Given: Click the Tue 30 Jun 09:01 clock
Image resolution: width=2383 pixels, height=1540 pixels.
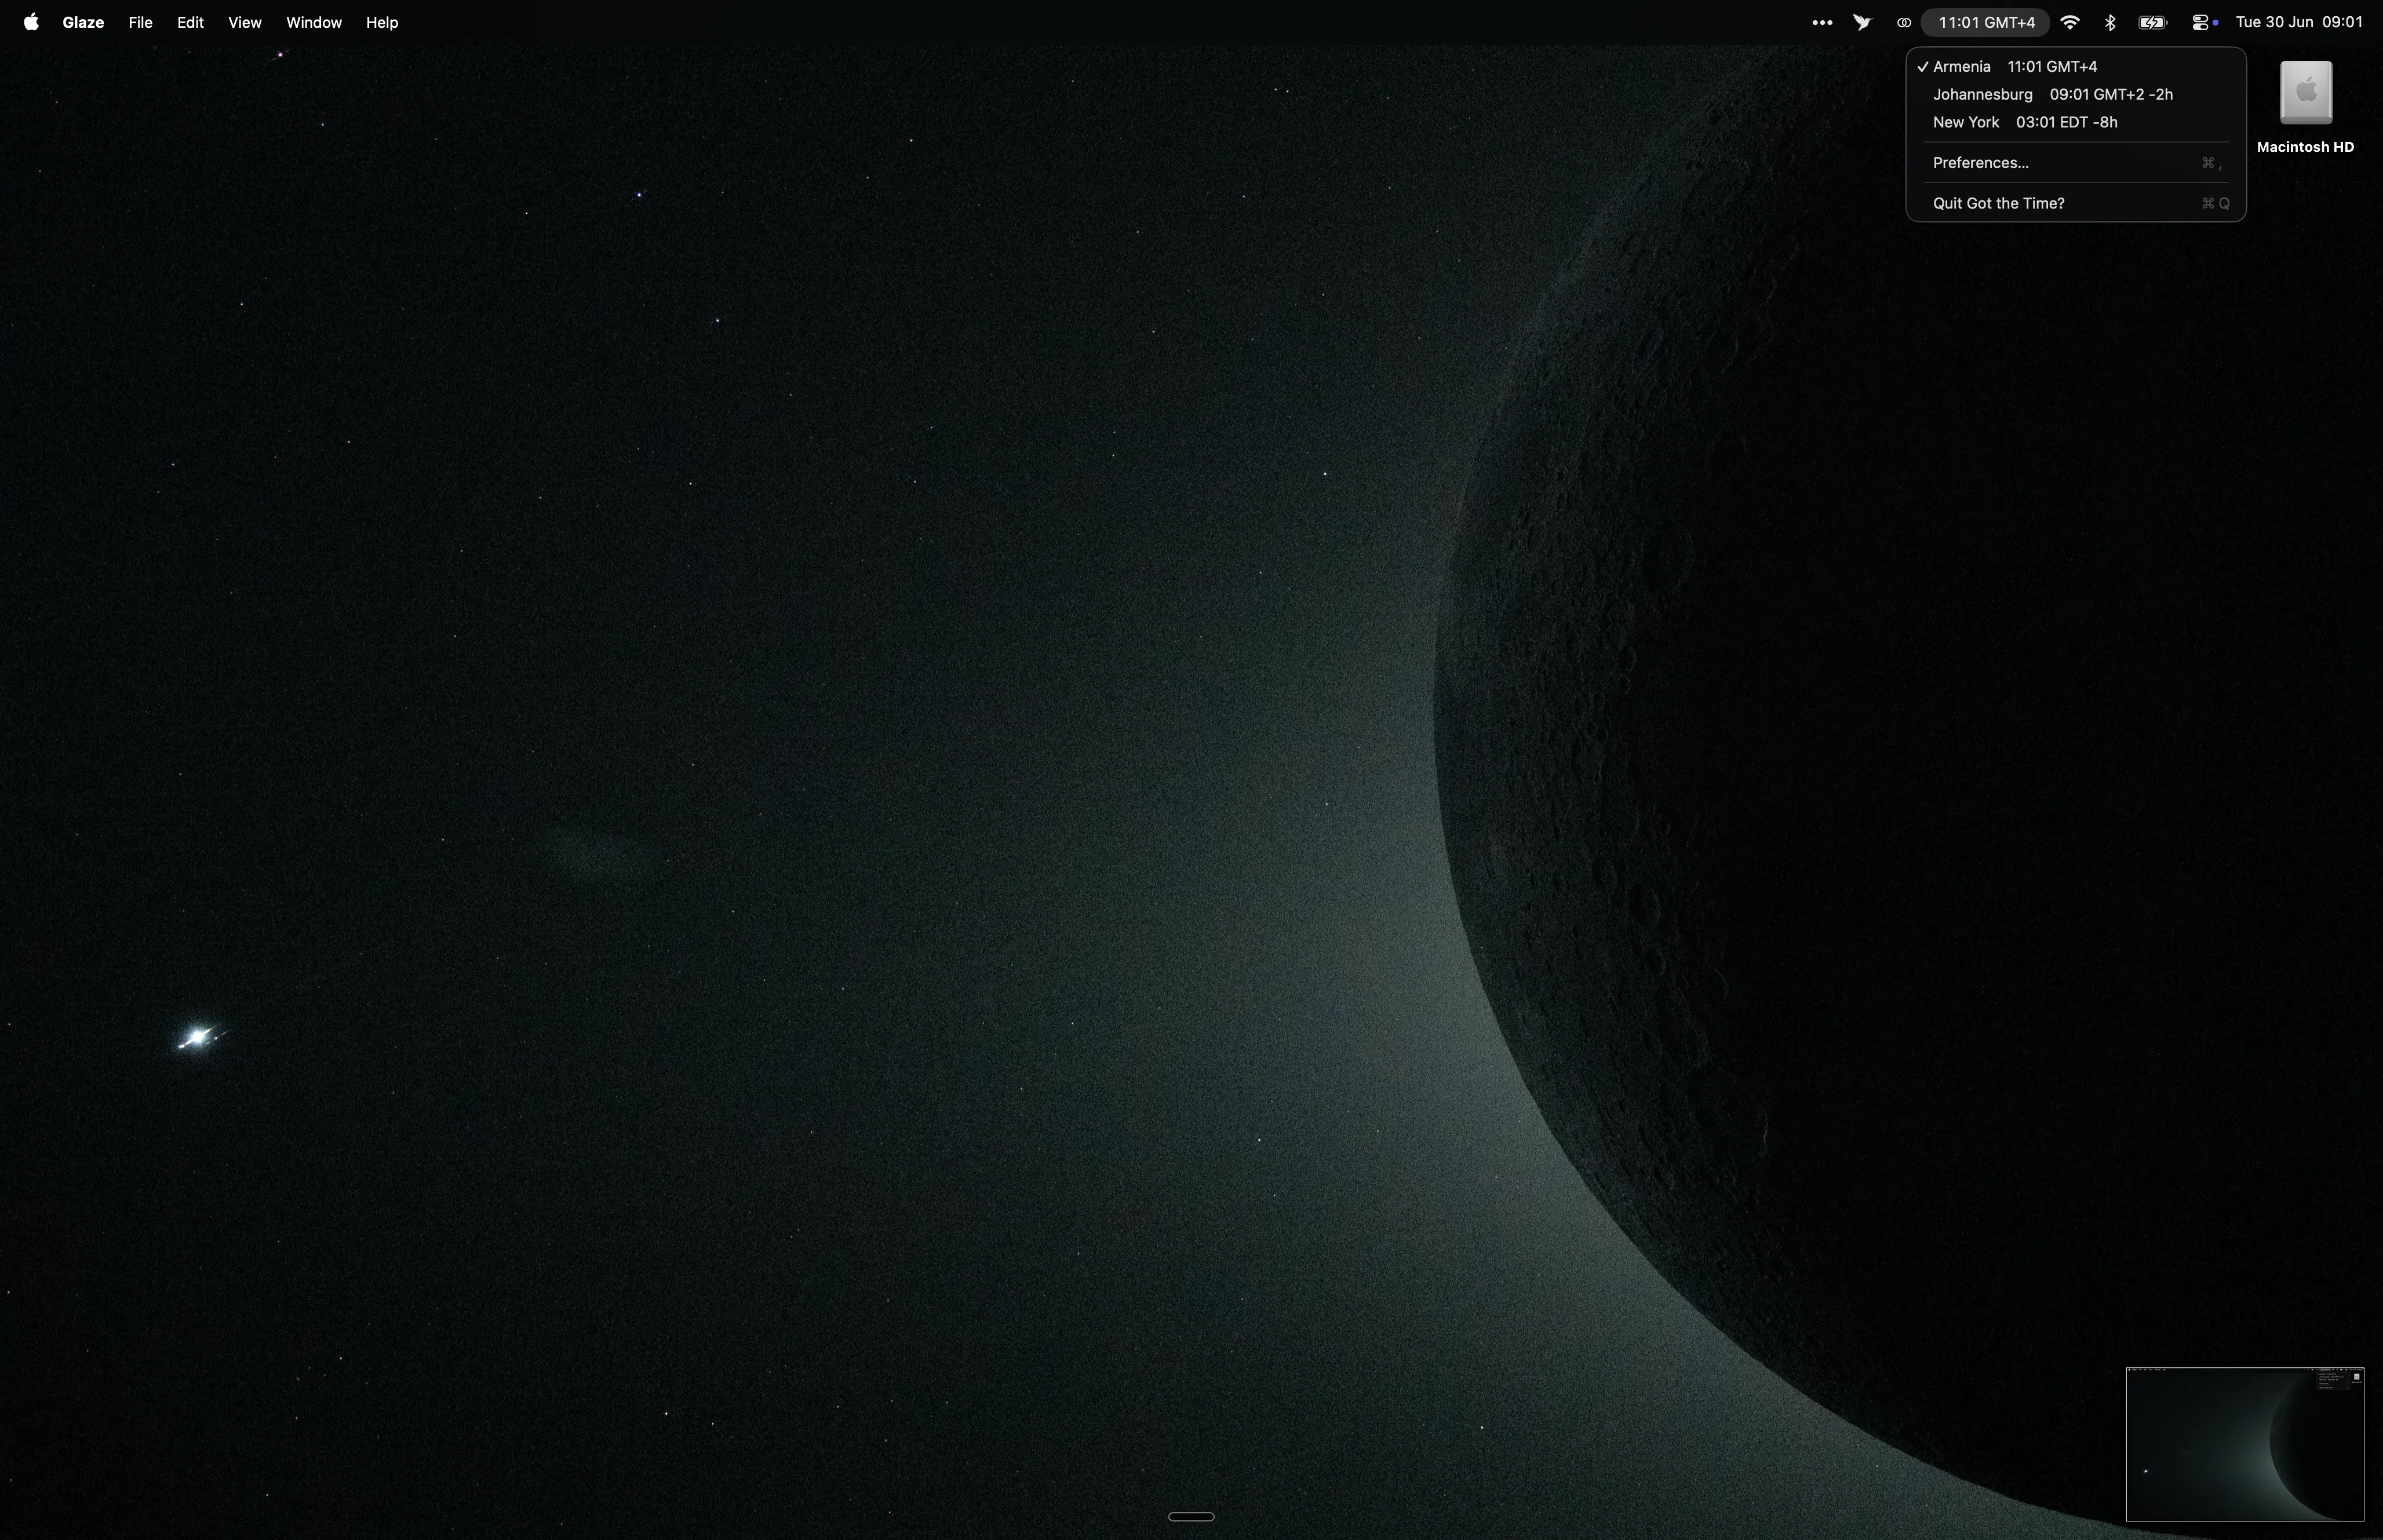Looking at the screenshot, I should click(2299, 22).
